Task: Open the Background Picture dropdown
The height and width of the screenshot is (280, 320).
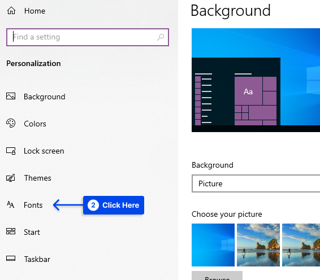Action: 256,183
